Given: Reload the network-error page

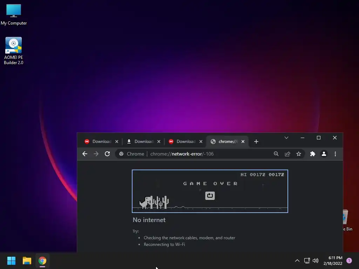Looking at the screenshot, I should [x=107, y=154].
